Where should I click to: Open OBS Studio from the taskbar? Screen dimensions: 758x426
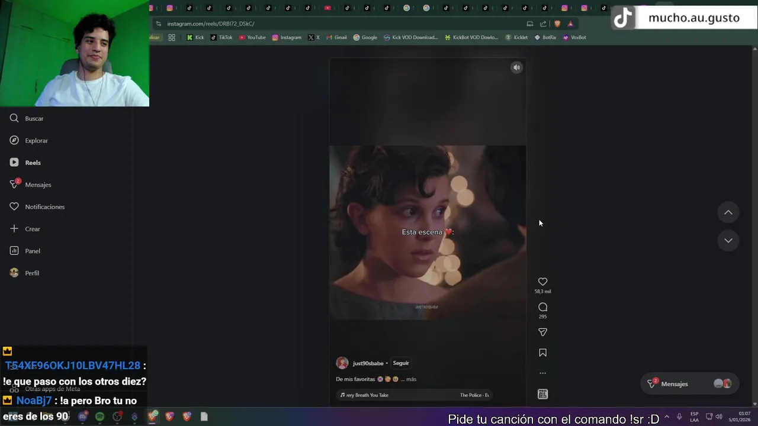click(117, 417)
